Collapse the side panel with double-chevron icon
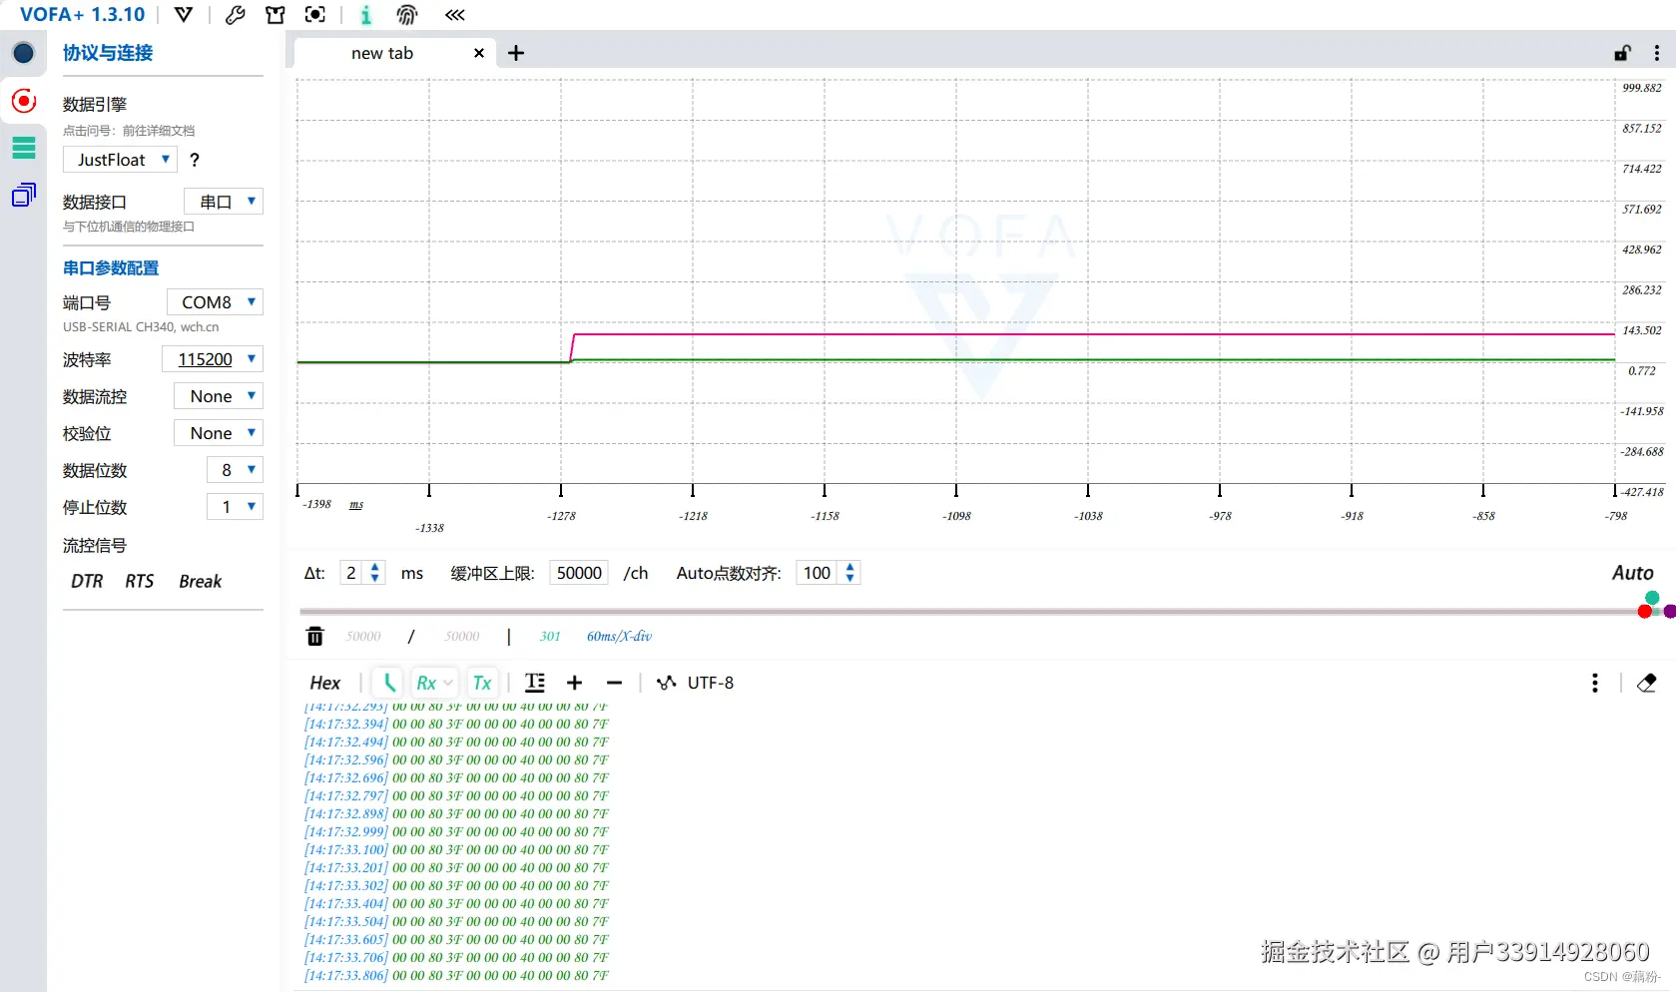The image size is (1676, 992). point(455,15)
